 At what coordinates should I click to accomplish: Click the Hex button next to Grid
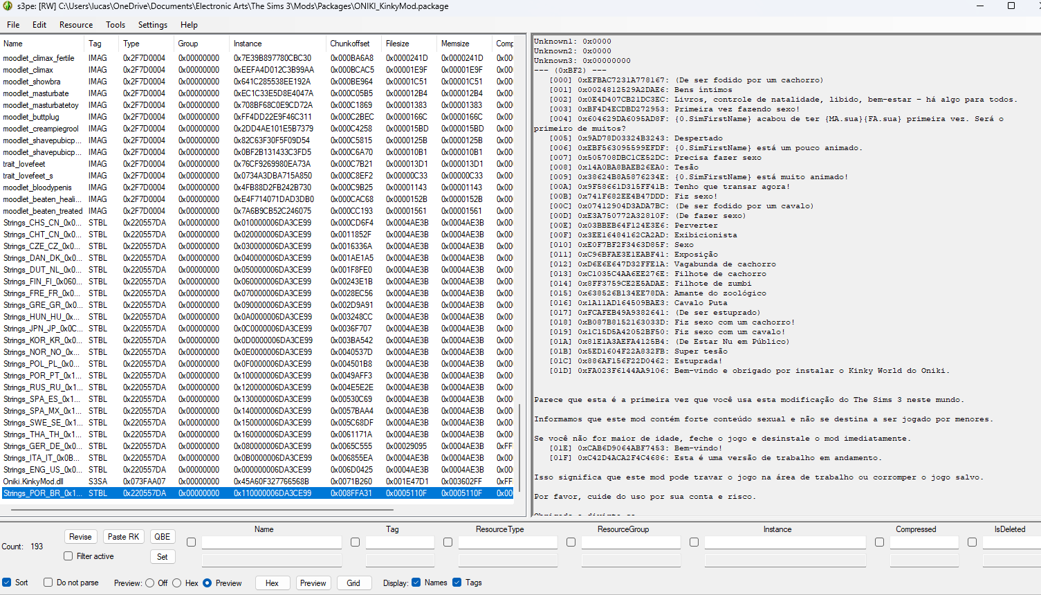click(x=273, y=583)
